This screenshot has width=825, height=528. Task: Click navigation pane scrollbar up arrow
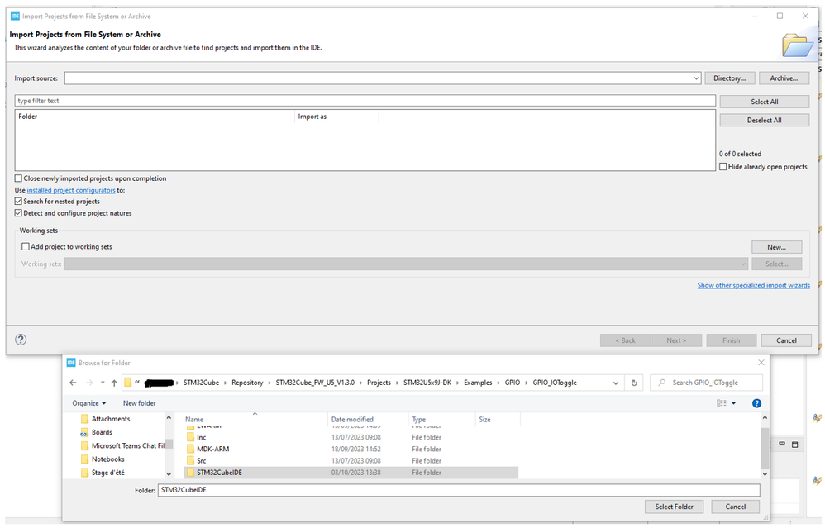pyautogui.click(x=169, y=418)
